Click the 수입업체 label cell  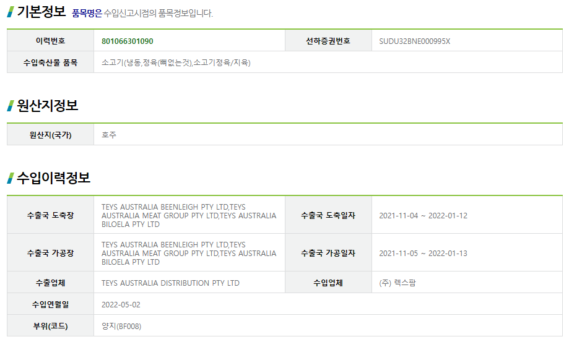pos(328,283)
